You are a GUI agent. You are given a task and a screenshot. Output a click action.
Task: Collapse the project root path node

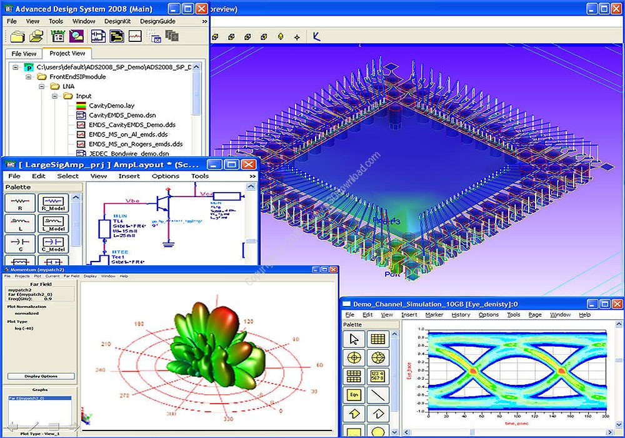coord(16,68)
